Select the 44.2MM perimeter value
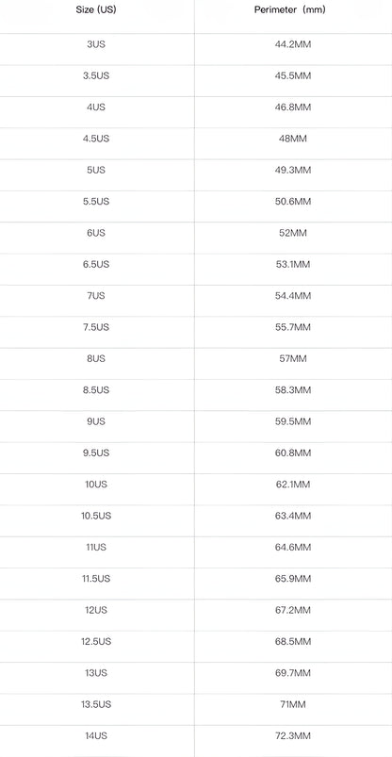 [x=293, y=44]
